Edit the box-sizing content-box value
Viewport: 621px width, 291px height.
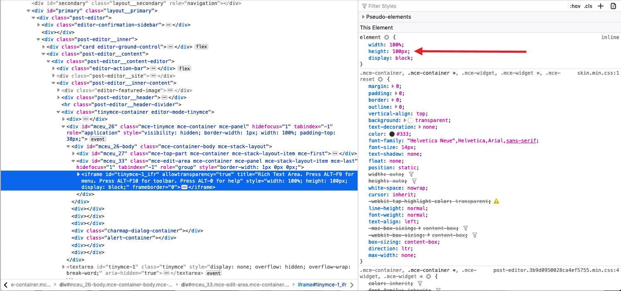[421, 242]
